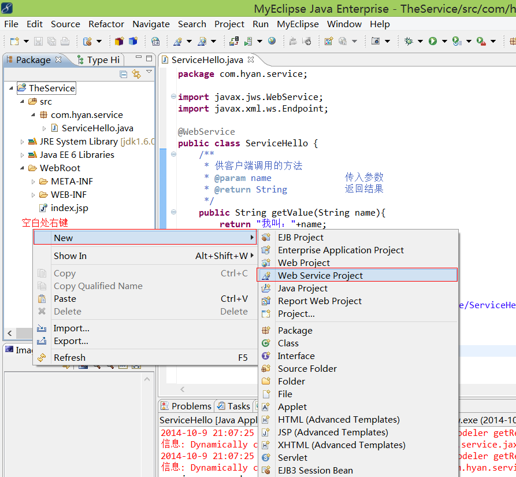Click the Paste clipboard icon in context menu

(x=42, y=298)
